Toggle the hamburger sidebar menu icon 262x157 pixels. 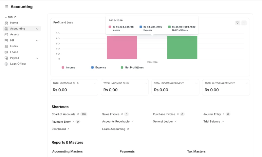(x=7, y=7)
